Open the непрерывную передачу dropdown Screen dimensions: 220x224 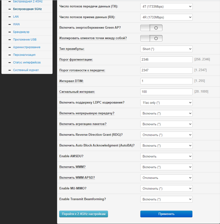point(166,113)
